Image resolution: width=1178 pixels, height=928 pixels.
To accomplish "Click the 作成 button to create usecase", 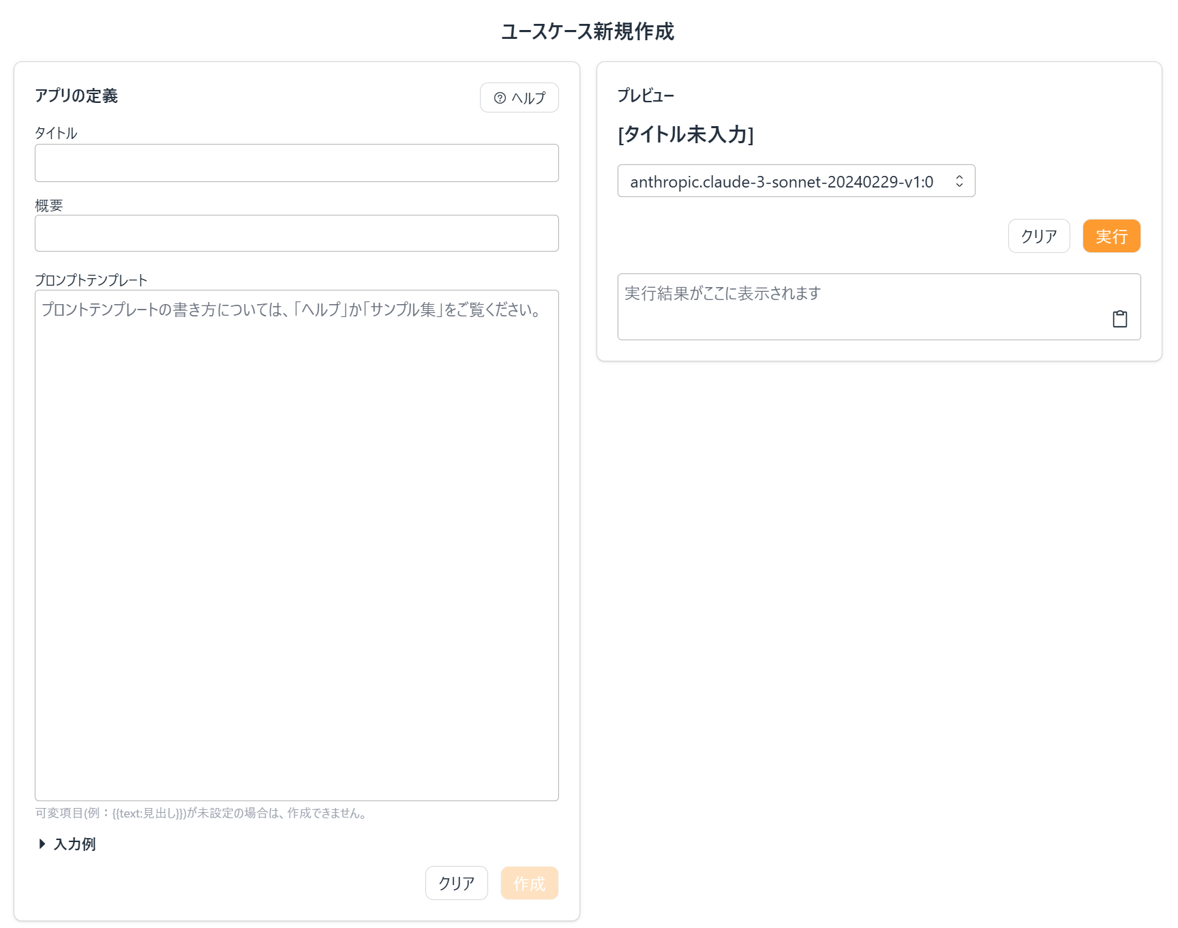I will click(529, 883).
